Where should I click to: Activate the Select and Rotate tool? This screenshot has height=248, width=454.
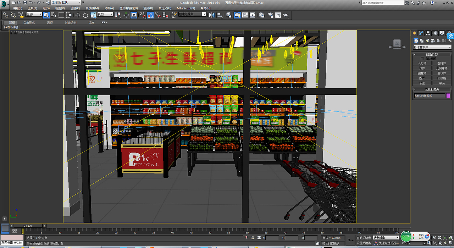click(x=85, y=15)
